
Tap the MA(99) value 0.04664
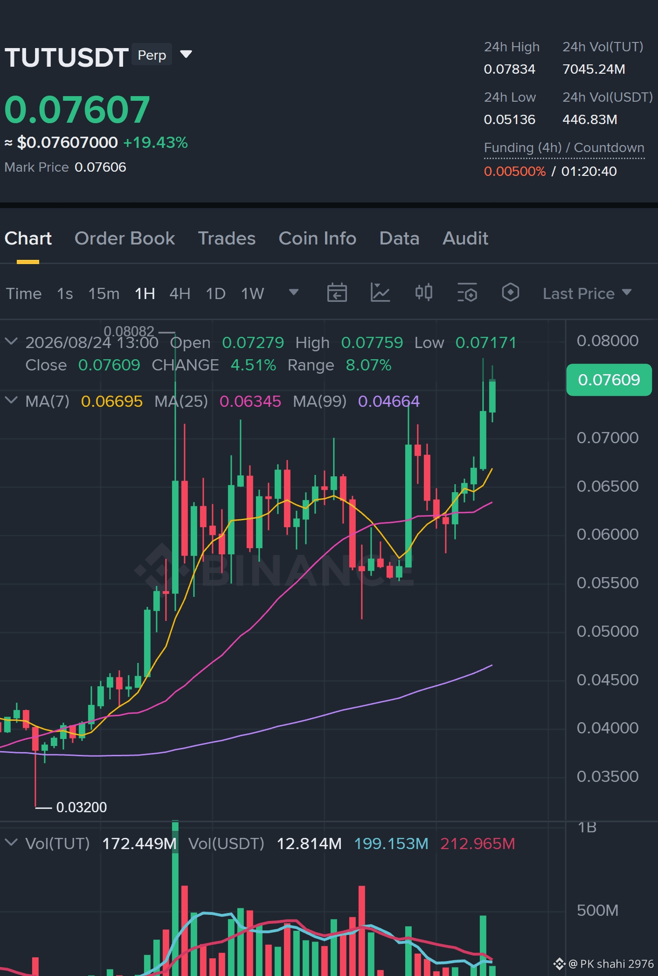click(x=389, y=401)
